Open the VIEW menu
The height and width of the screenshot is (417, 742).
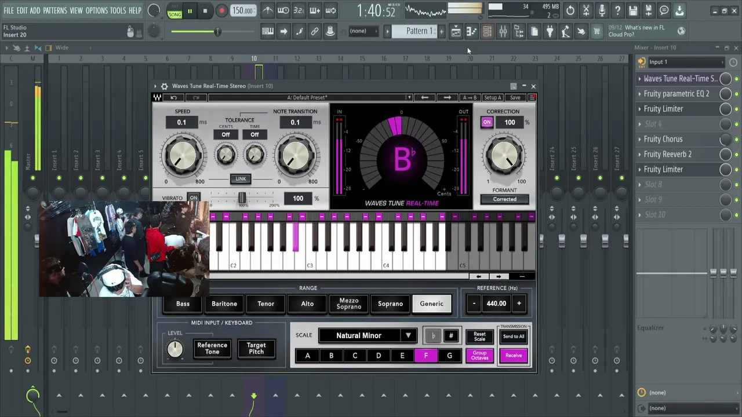(x=77, y=10)
